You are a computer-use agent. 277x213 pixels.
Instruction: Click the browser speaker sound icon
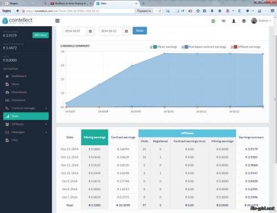[x=190, y=11]
